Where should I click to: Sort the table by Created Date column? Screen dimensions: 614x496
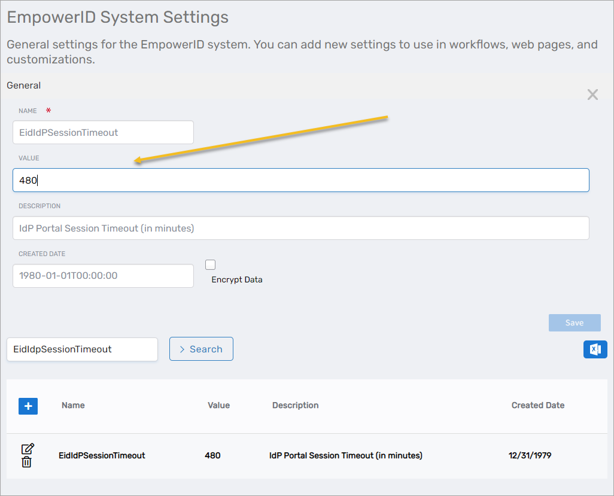click(x=537, y=405)
